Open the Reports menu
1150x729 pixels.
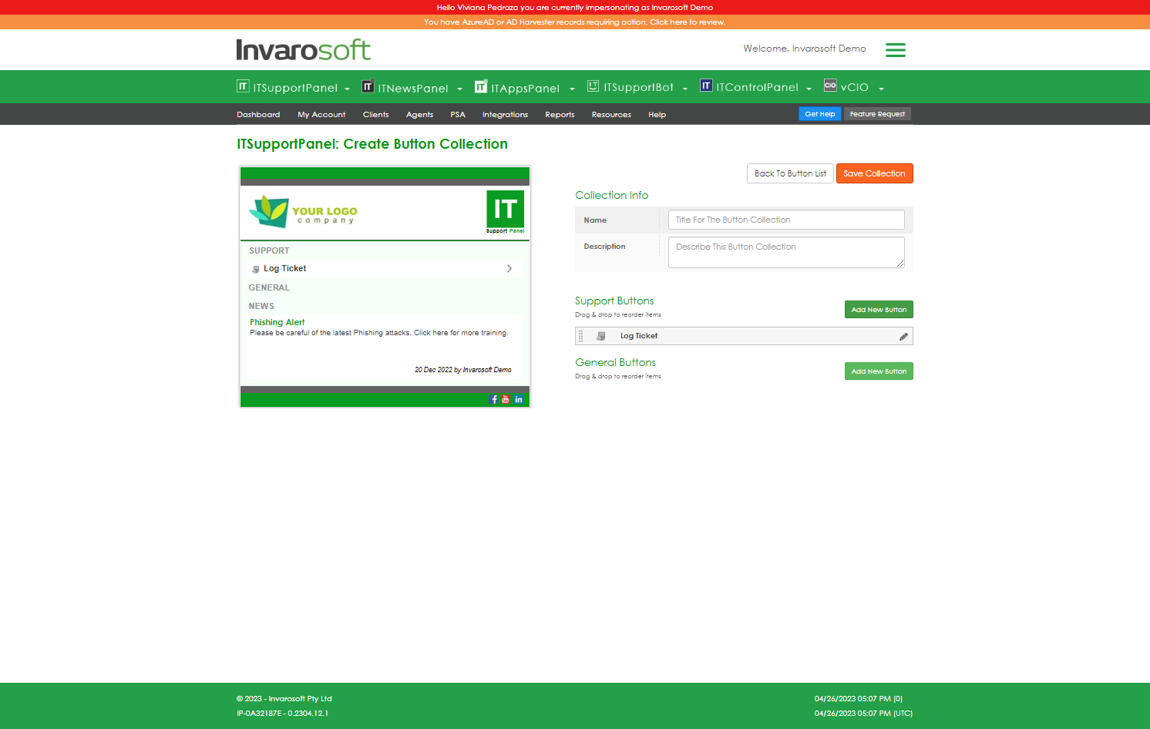(x=560, y=115)
